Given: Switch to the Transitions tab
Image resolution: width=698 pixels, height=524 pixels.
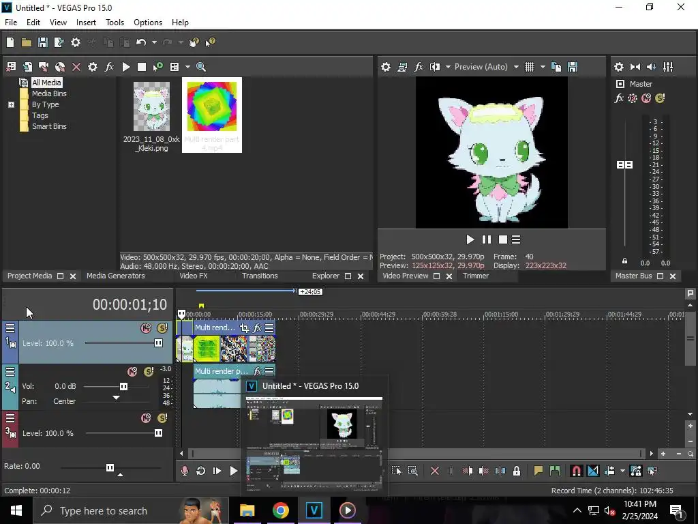Looking at the screenshot, I should click(x=260, y=276).
